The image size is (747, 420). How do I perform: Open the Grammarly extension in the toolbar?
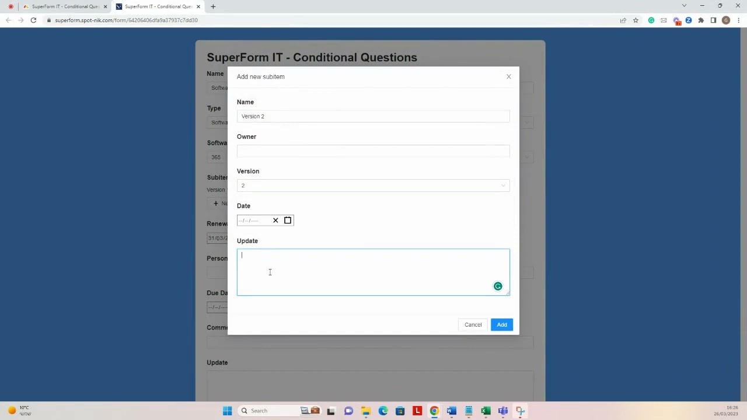(651, 20)
